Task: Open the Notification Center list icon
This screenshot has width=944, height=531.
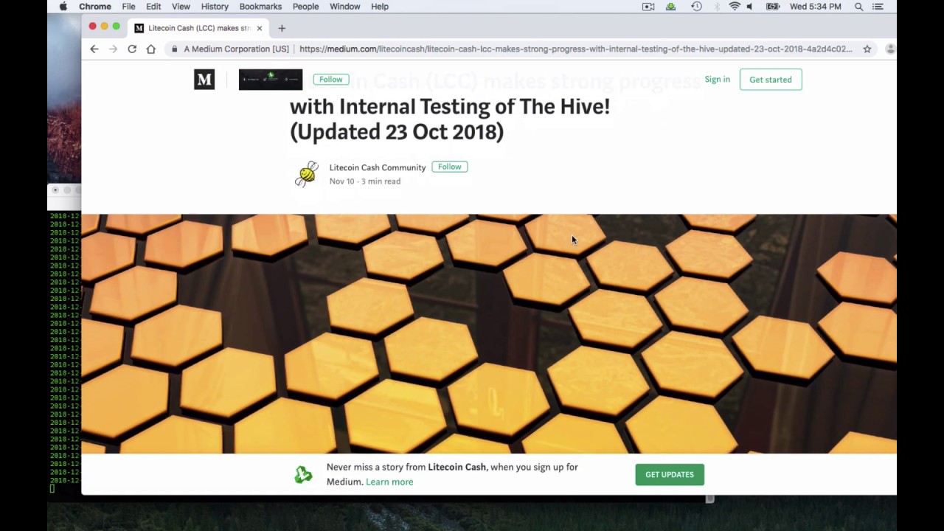Action: tap(878, 7)
